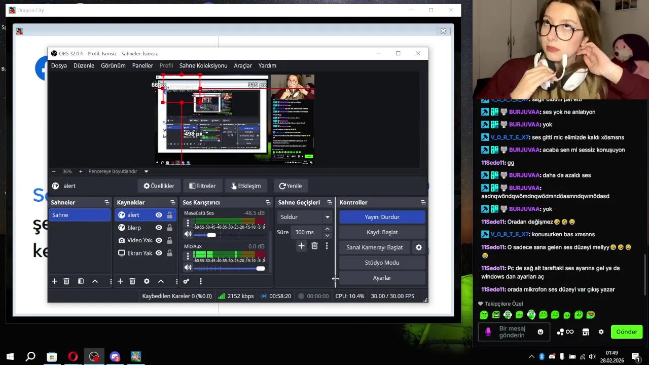Decrease transition duration with down arrow

point(328,236)
